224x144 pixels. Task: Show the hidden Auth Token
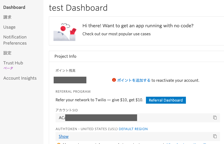coord(64,136)
